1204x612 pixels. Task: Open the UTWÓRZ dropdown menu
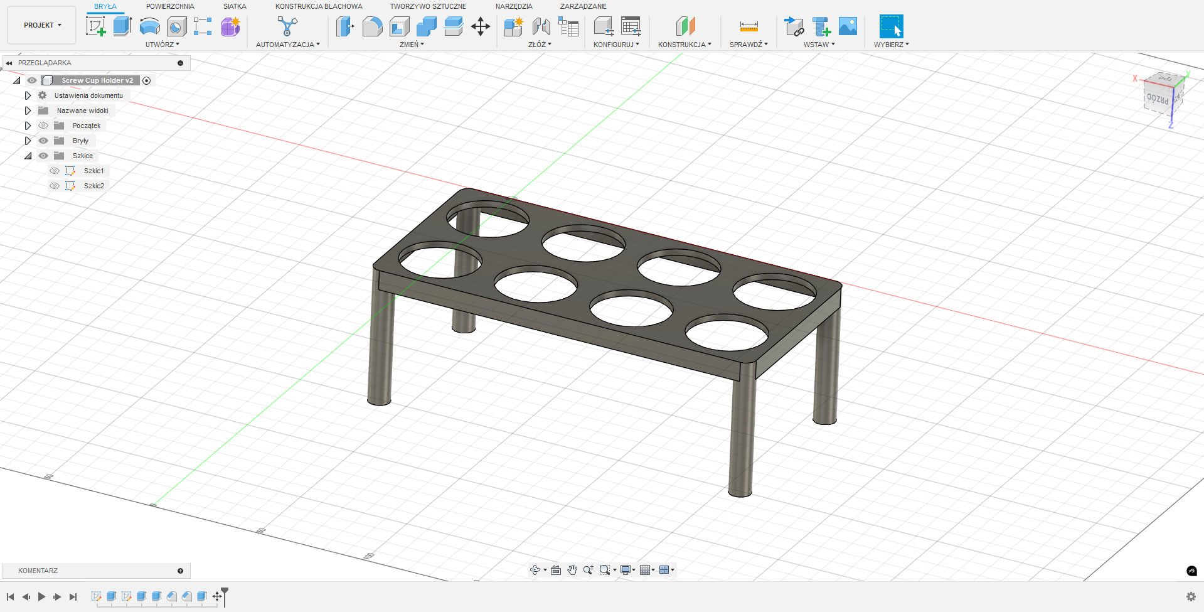pyautogui.click(x=162, y=45)
